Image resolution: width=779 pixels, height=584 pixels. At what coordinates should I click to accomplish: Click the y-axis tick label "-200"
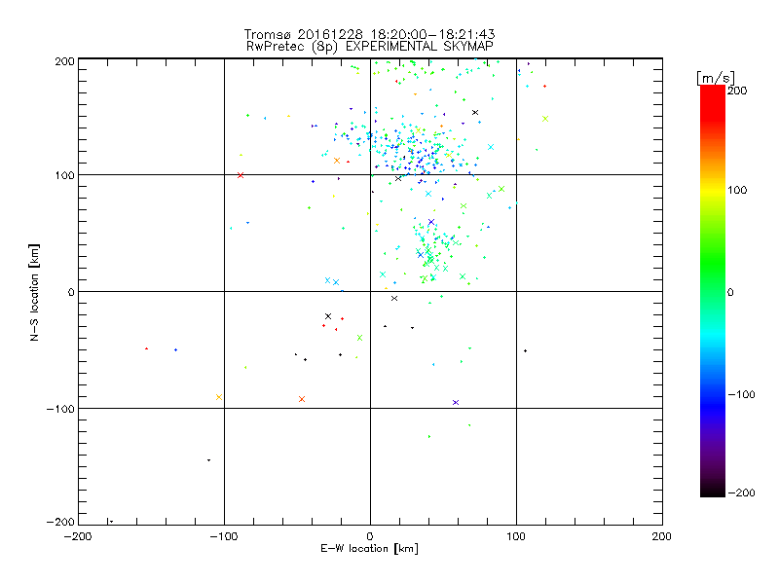[60, 522]
